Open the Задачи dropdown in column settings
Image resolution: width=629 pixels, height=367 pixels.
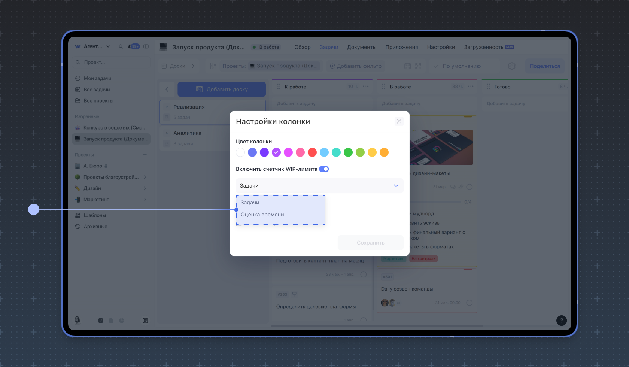tap(319, 186)
